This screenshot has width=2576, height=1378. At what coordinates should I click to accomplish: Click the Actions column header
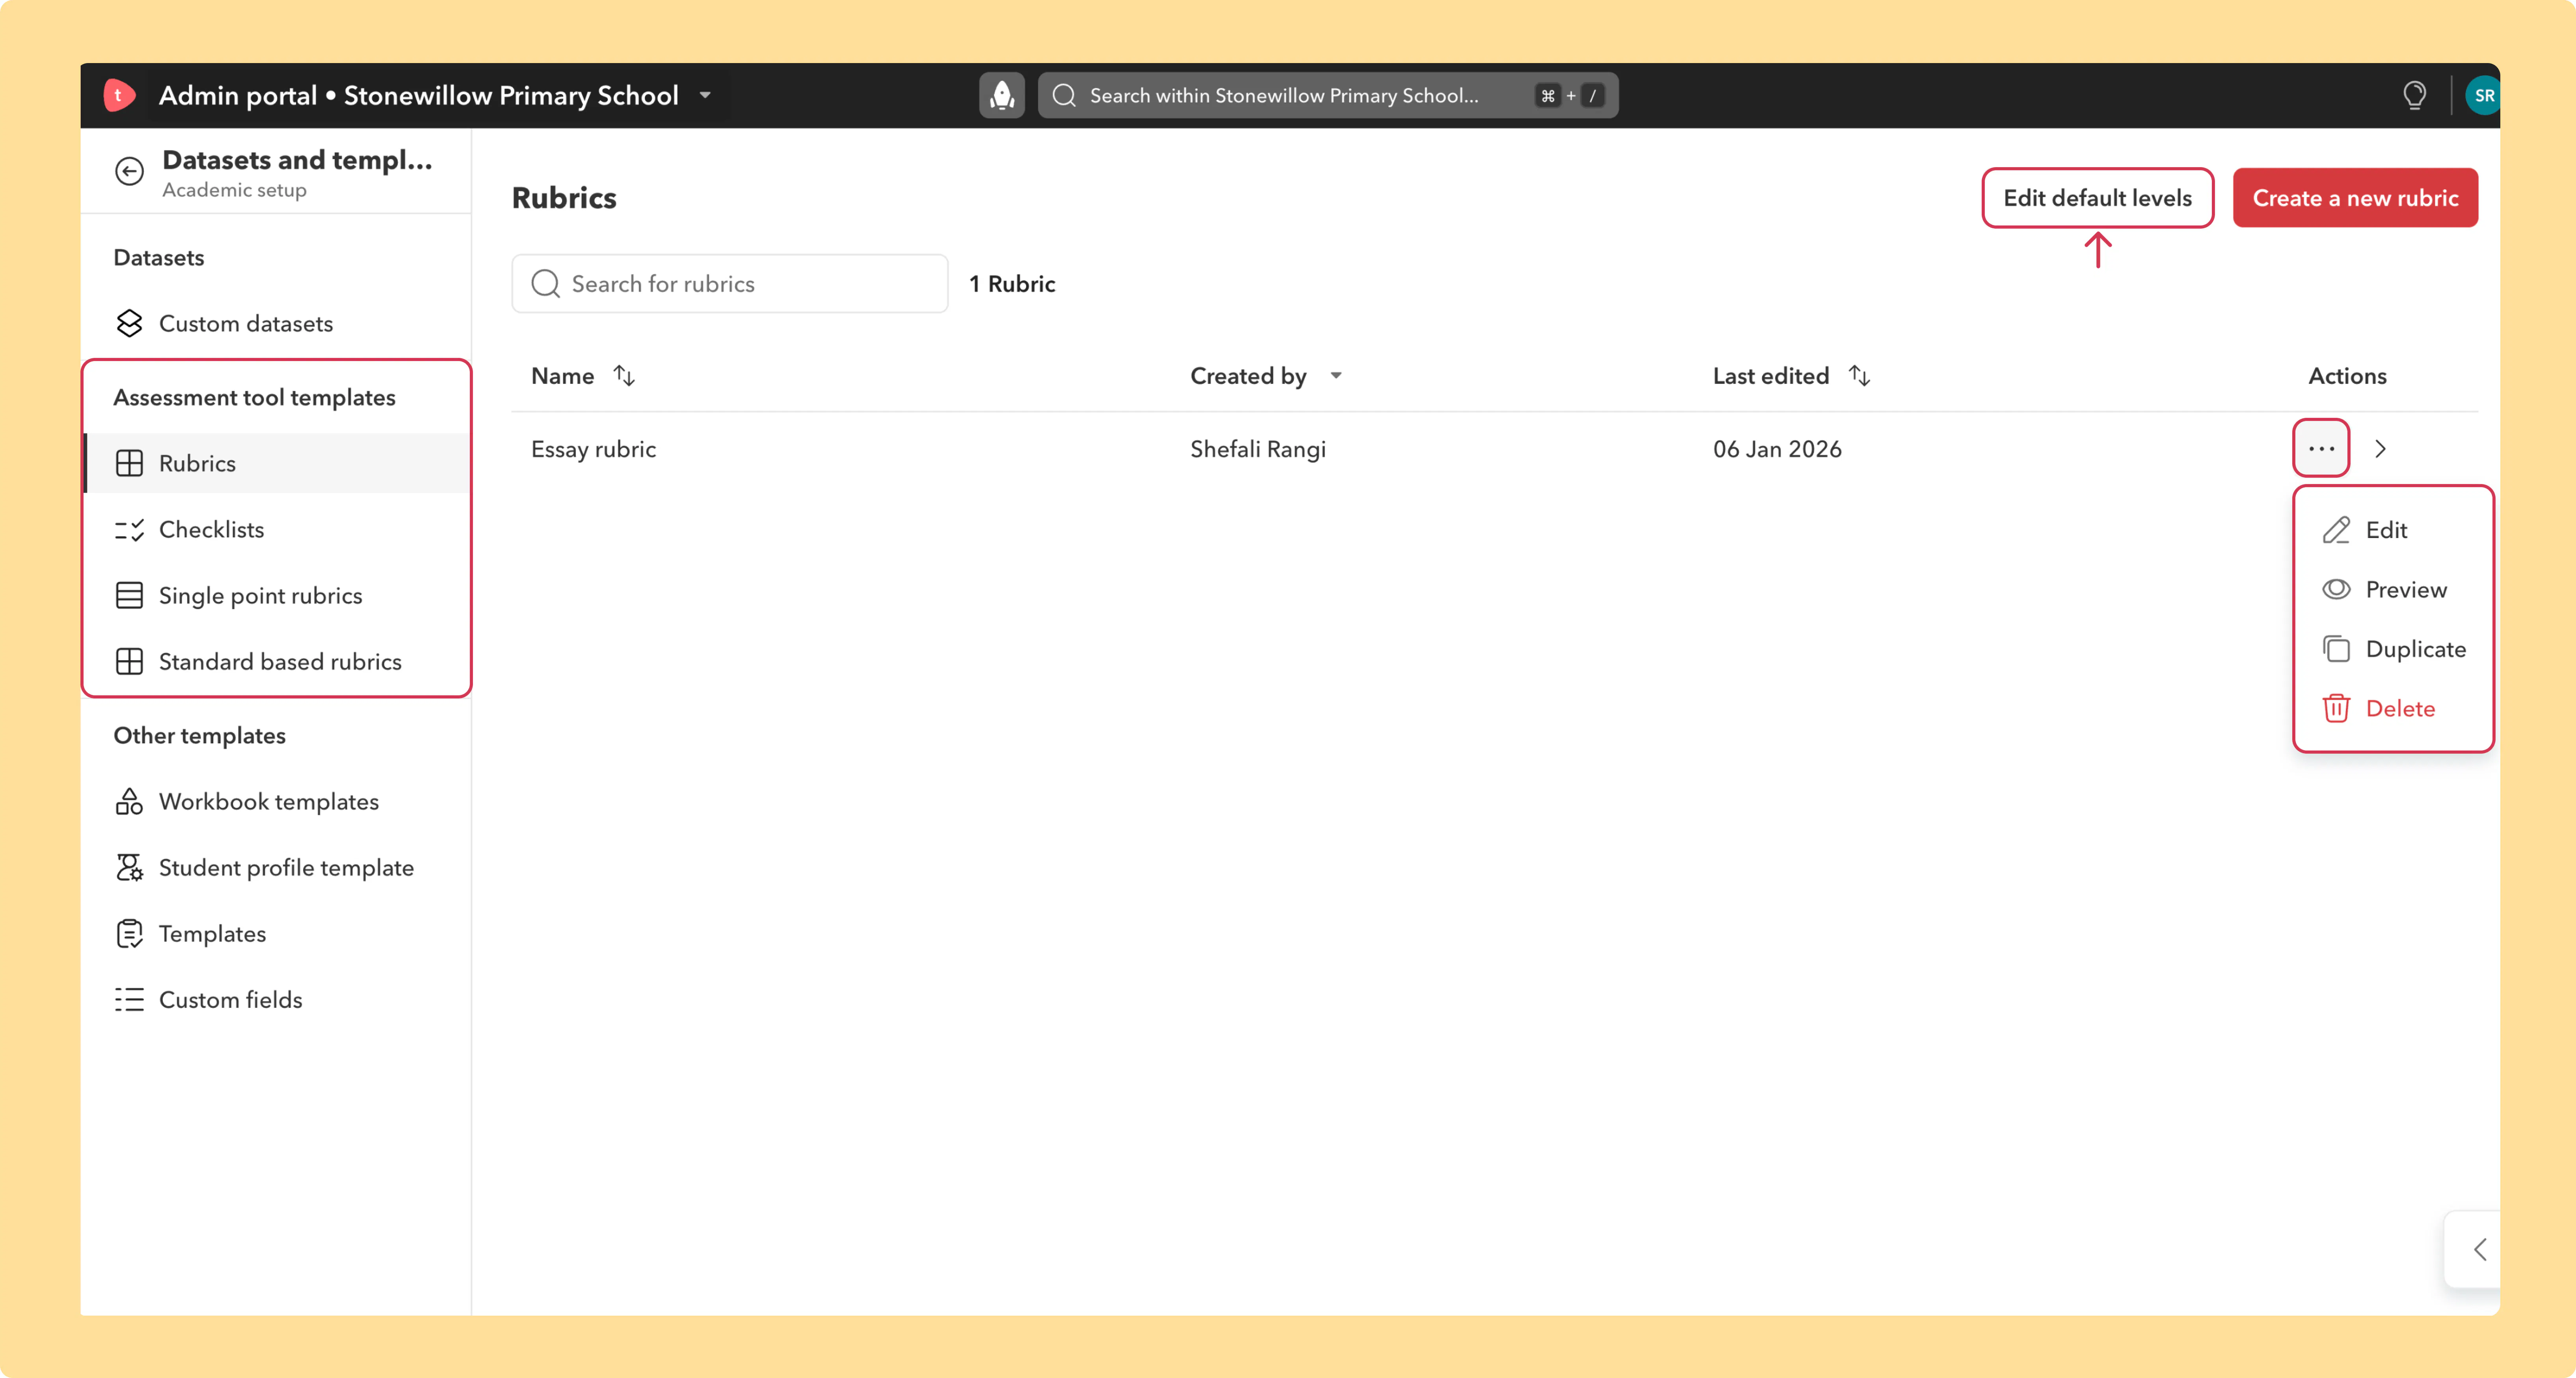point(2347,376)
